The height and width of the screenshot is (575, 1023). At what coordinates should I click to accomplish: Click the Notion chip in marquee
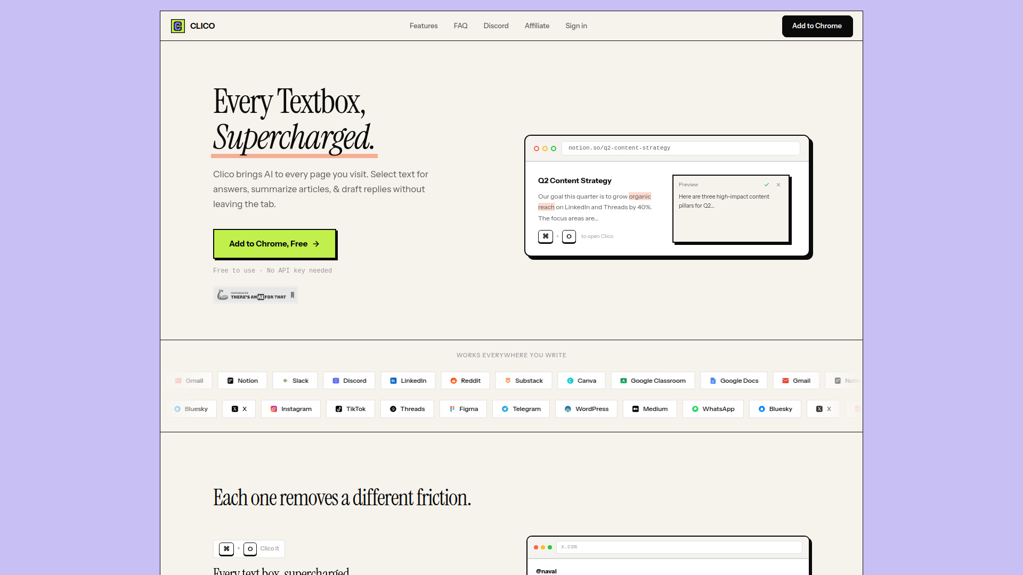click(x=242, y=381)
